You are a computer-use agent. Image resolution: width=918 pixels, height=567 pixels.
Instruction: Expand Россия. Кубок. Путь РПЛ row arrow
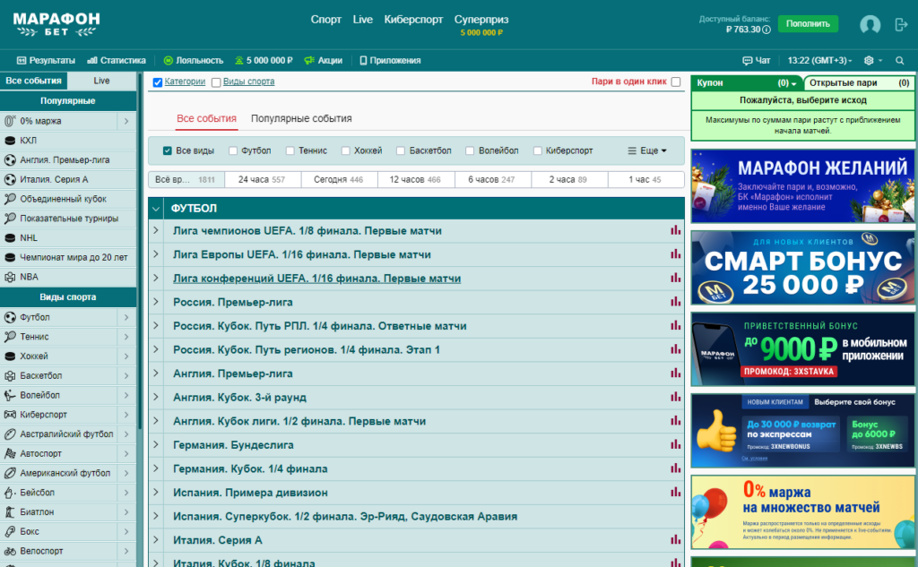(x=156, y=325)
